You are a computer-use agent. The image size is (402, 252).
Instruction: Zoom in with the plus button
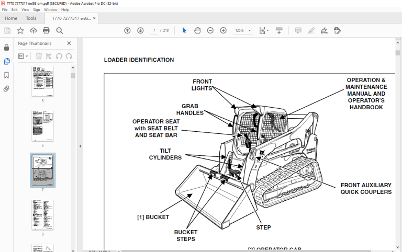click(x=224, y=30)
